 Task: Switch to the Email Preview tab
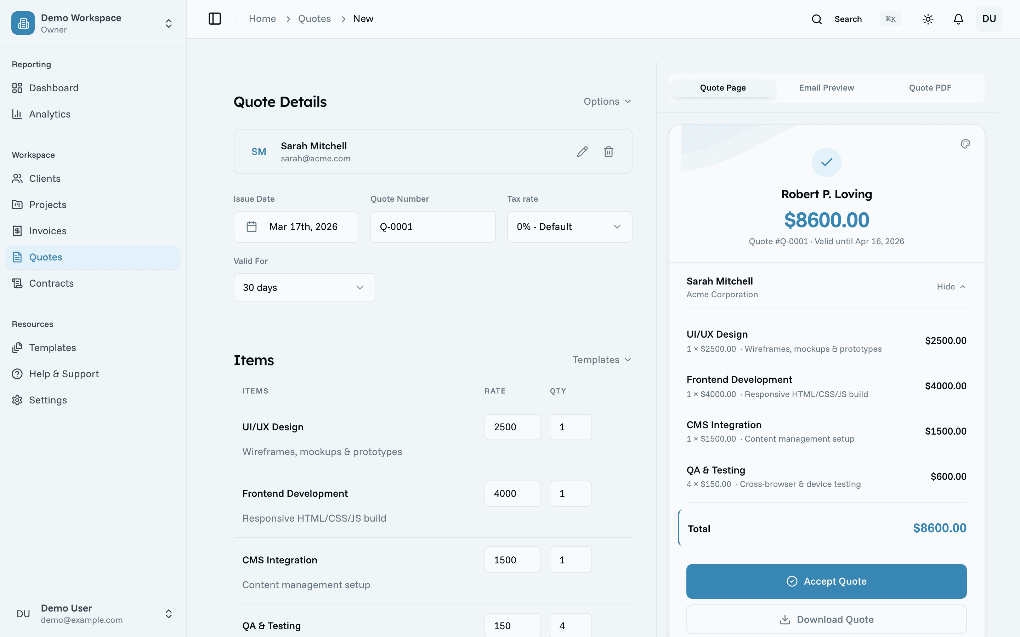pyautogui.click(x=826, y=88)
